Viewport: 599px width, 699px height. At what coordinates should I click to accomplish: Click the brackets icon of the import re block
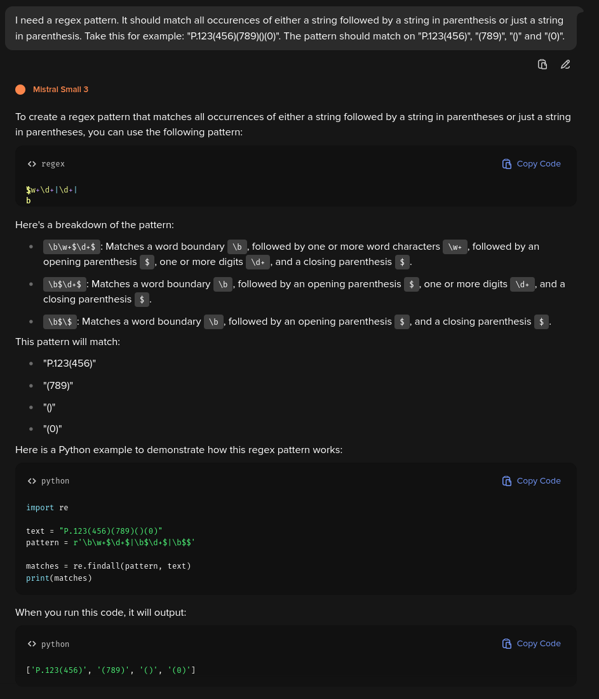coord(32,481)
